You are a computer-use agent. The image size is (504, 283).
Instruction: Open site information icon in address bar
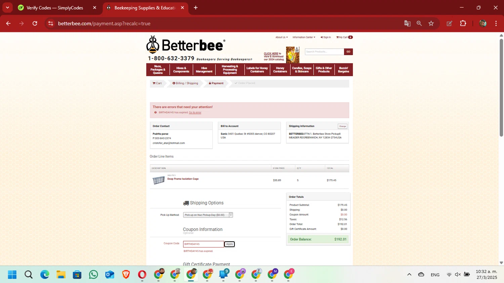(x=51, y=23)
